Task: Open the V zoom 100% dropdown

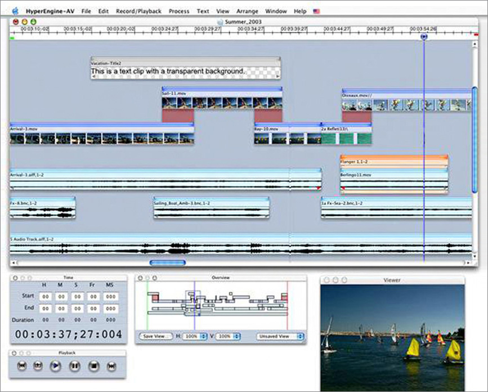Action: coord(228,336)
